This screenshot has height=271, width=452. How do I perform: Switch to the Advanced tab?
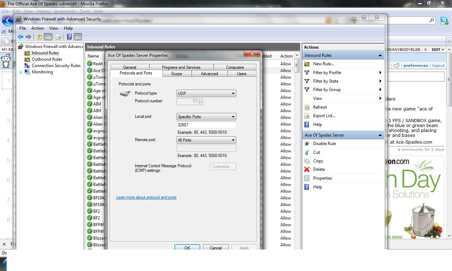pos(209,74)
